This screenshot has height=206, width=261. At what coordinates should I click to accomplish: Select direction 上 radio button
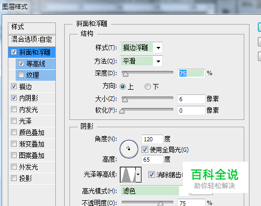pos(123,87)
